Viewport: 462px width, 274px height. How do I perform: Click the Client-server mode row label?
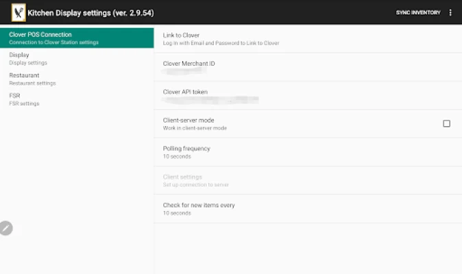(x=189, y=120)
